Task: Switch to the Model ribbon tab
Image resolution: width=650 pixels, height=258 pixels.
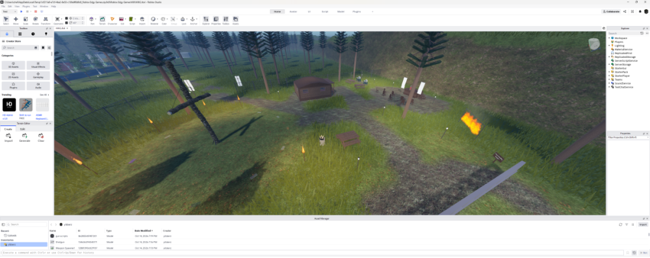Action: point(341,12)
